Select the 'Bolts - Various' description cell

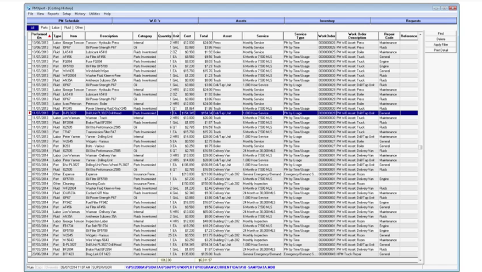pyautogui.click(x=109, y=146)
